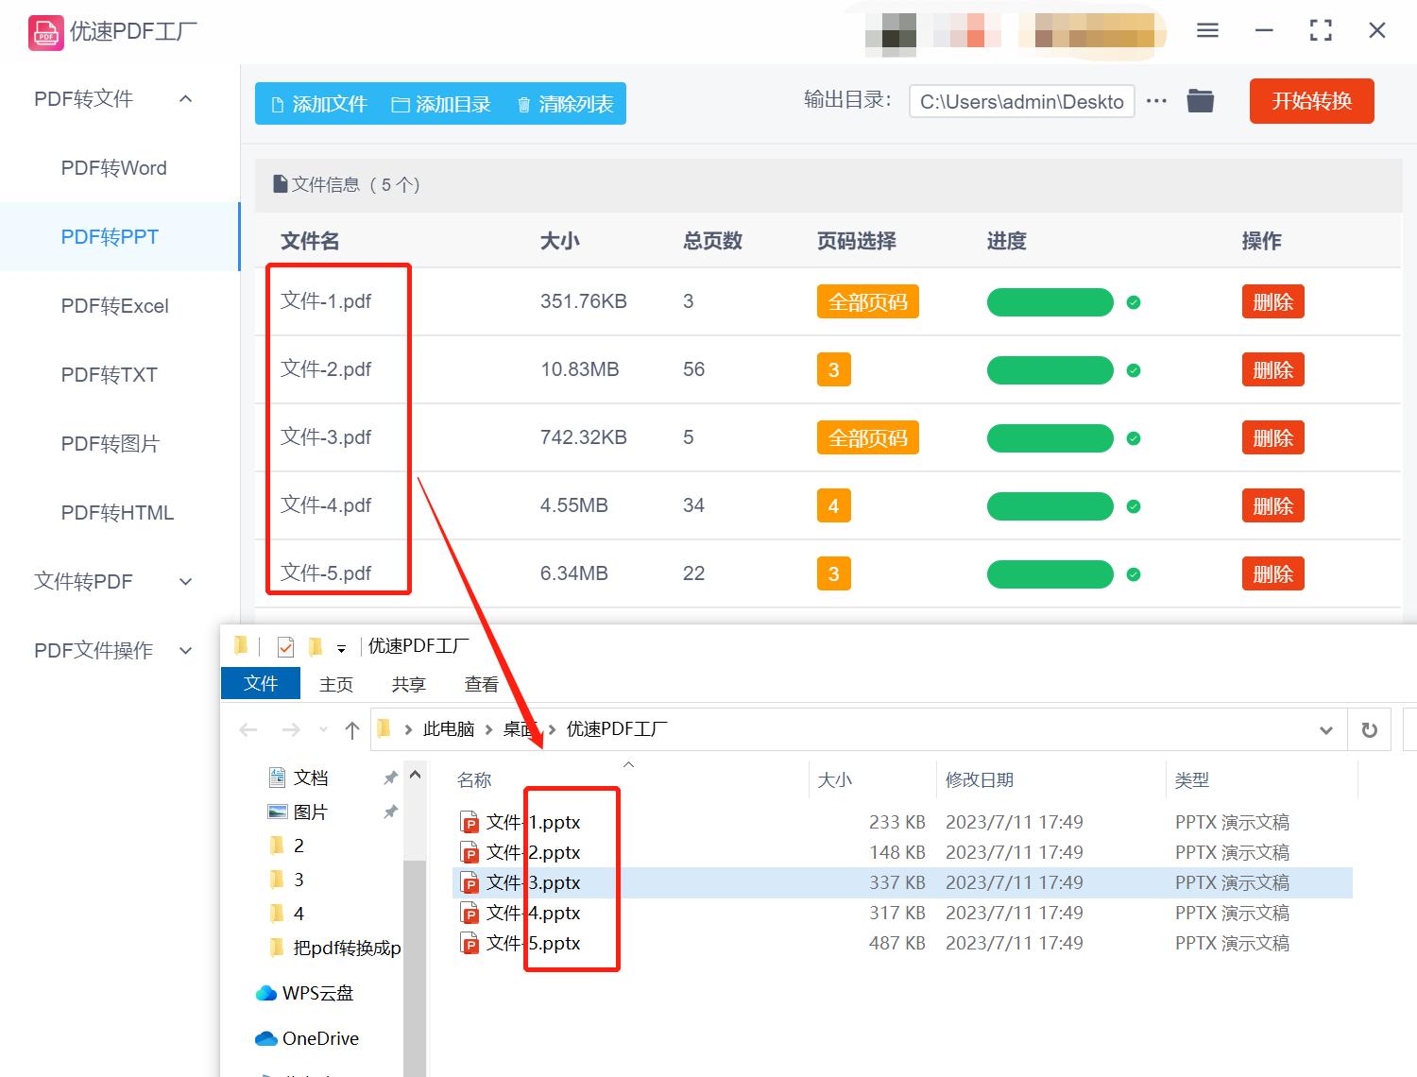Image resolution: width=1417 pixels, height=1077 pixels.
Task: Collapse the PDF转文件 sidebar section
Action: [185, 98]
